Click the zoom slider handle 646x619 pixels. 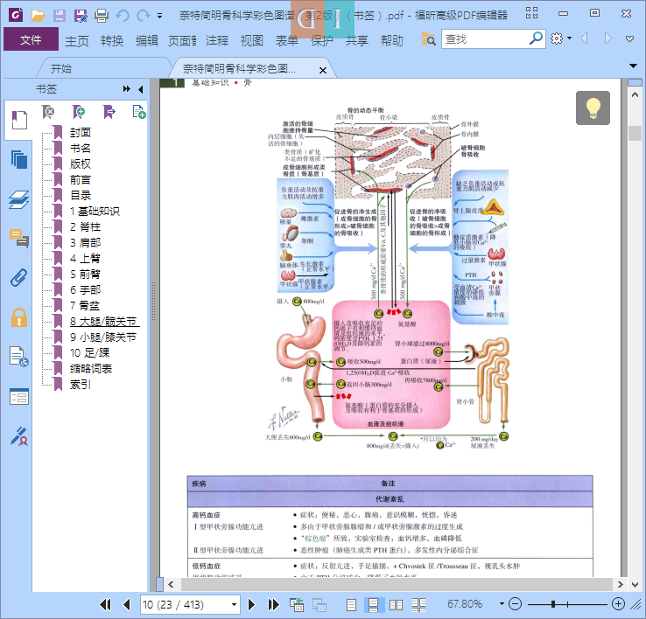[553, 604]
